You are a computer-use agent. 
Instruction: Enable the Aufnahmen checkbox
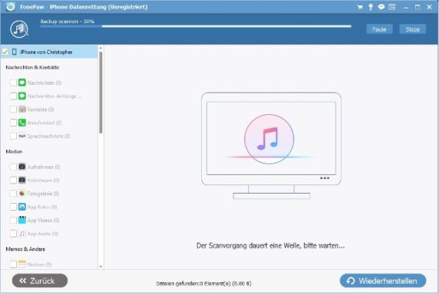point(13,167)
